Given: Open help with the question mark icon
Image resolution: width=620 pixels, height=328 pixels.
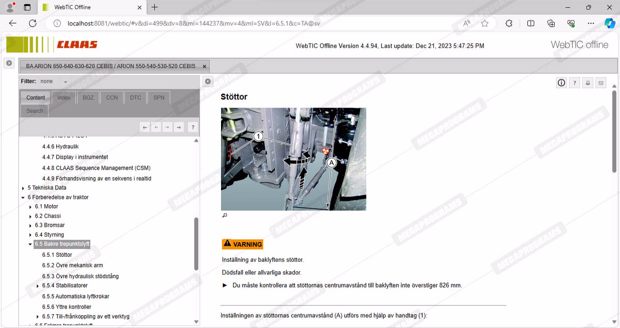Looking at the screenshot, I should click(575, 83).
